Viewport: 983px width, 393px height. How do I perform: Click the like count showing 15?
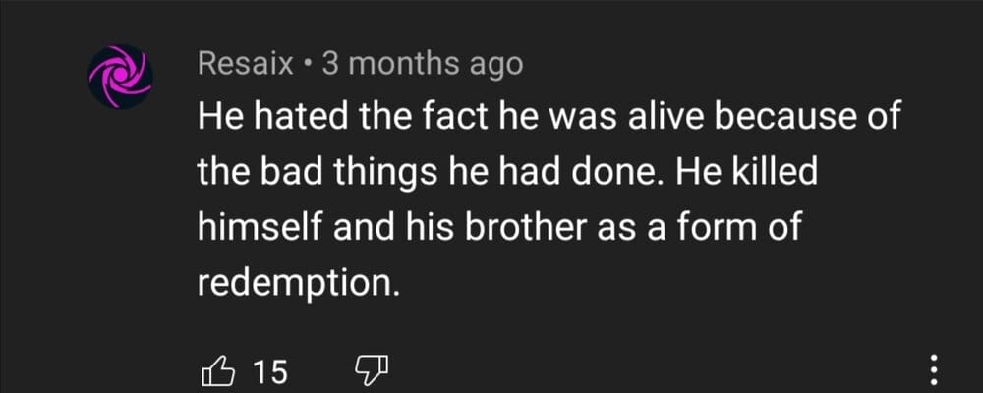(269, 371)
